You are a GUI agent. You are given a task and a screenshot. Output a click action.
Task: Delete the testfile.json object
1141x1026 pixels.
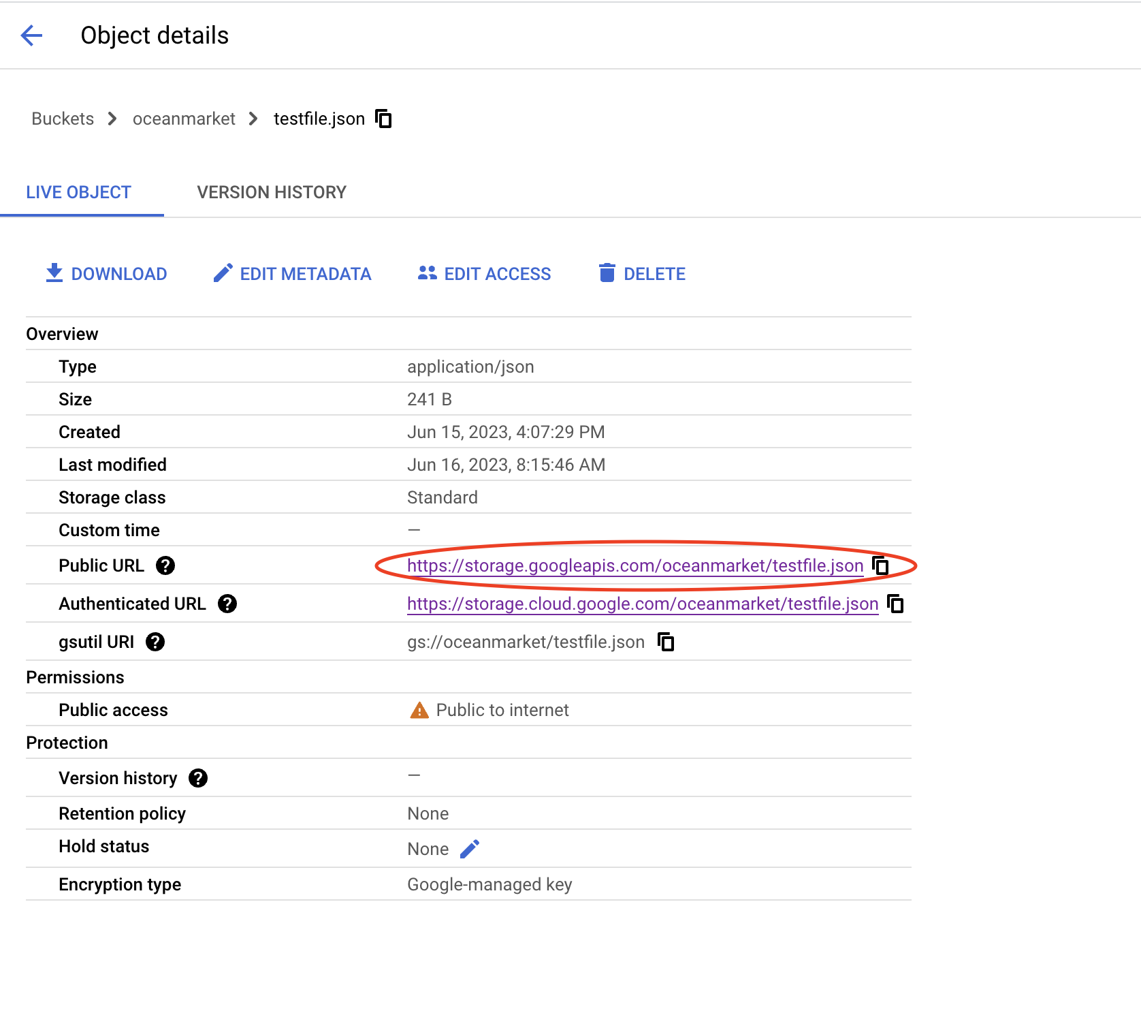point(642,274)
